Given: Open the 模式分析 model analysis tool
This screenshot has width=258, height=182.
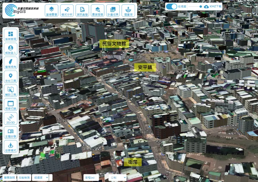Looking at the screenshot, I should 67,10.
